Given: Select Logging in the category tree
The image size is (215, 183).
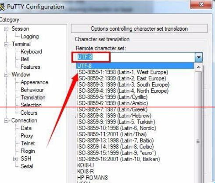Looking at the screenshot, I should (30, 36).
